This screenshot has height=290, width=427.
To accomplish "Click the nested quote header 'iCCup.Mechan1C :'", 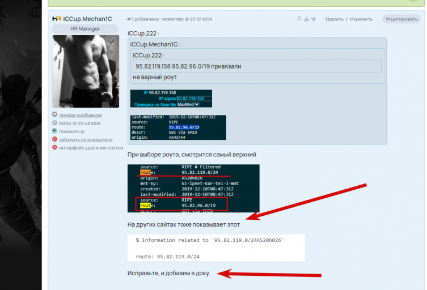I will 155,44.
